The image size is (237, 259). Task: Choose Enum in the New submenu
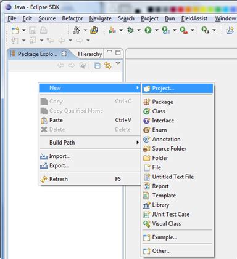coord(178,130)
